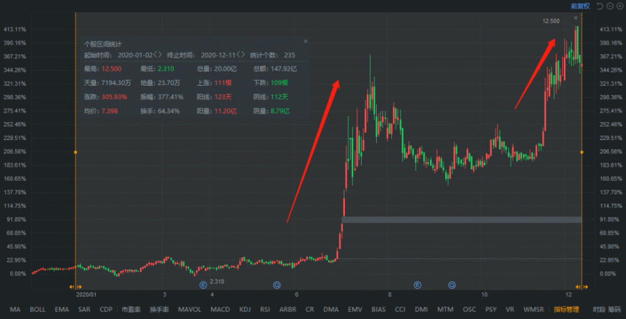Click 涨跌 305.93% value in statistics
The image size is (626, 319).
[114, 97]
